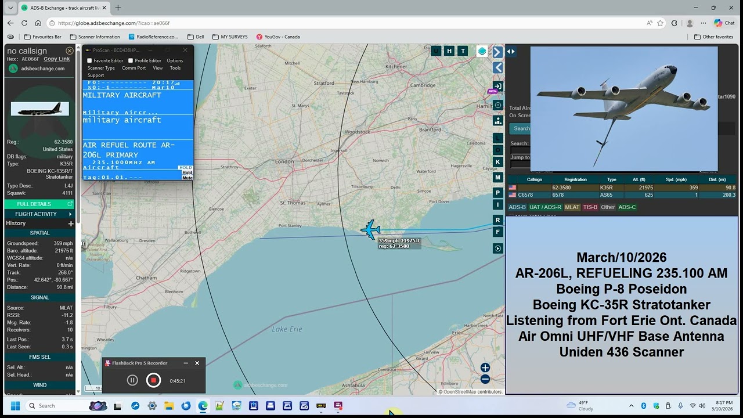This screenshot has height=418, width=743.
Task: Expand the FLIGHT ACTIVITY section
Action: click(39, 214)
